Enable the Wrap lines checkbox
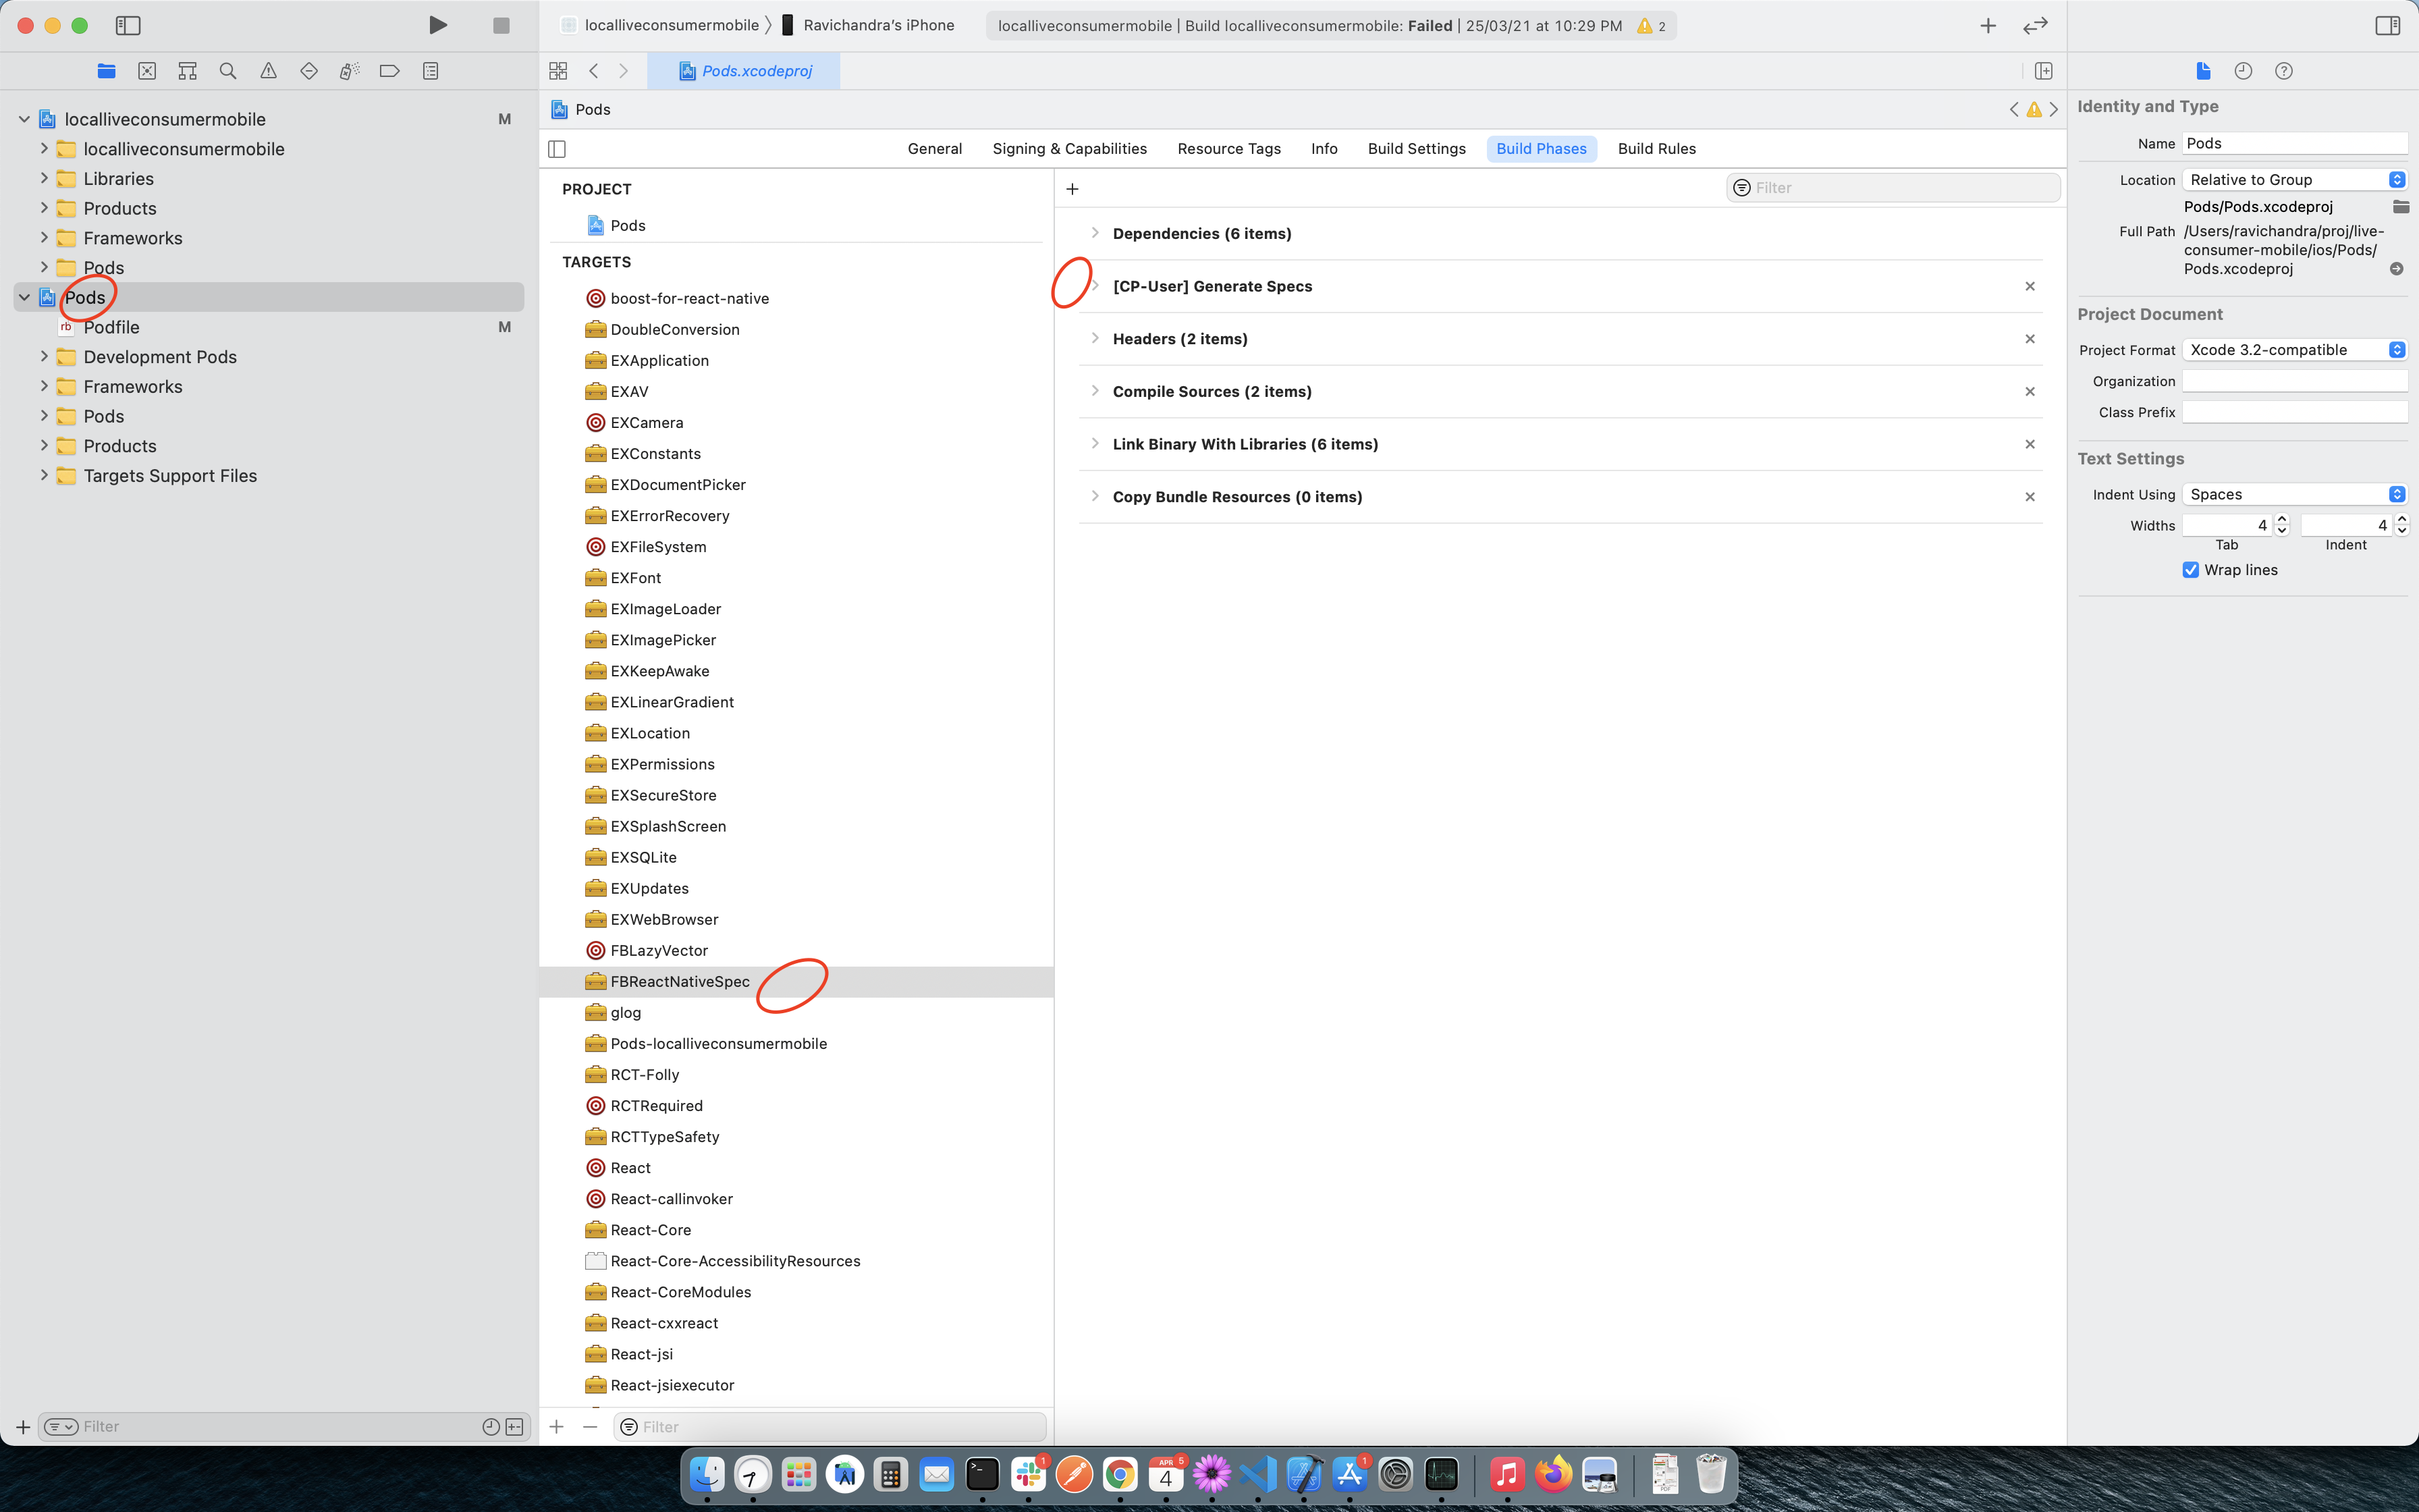 [x=2190, y=569]
